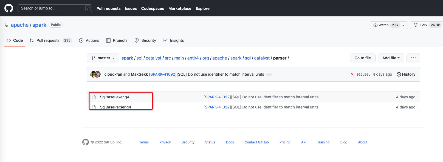Open the three-dots more options button
Screen dimensions: 443x162
coord(413,58)
